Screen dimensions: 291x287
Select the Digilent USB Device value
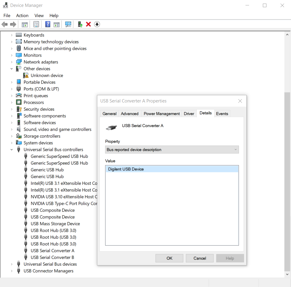point(126,169)
